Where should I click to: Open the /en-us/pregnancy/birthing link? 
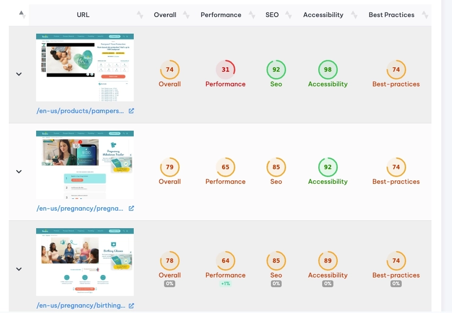click(x=81, y=306)
